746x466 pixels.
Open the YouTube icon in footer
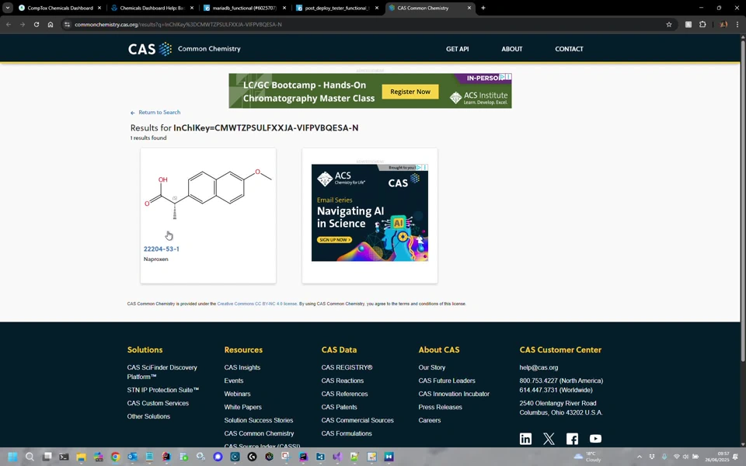pyautogui.click(x=595, y=439)
